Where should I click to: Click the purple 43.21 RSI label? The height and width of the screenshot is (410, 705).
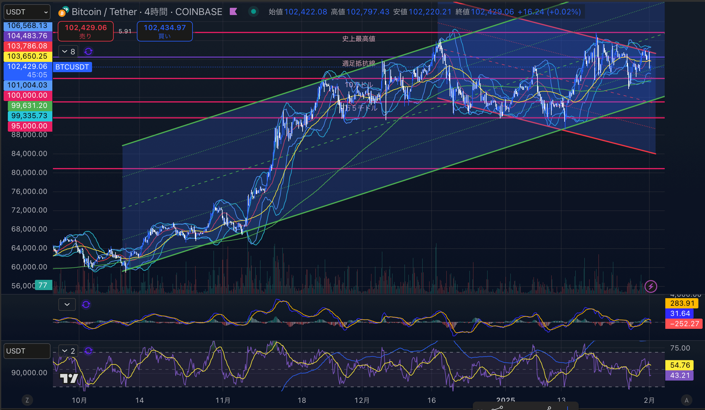click(x=680, y=375)
